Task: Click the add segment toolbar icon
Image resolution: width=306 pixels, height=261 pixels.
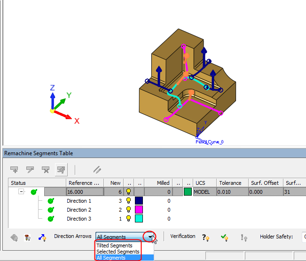Action: [x=15, y=169]
